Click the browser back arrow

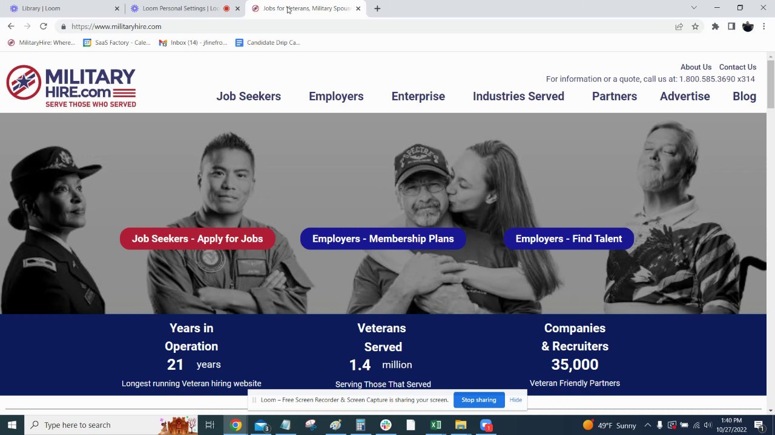coord(11,27)
